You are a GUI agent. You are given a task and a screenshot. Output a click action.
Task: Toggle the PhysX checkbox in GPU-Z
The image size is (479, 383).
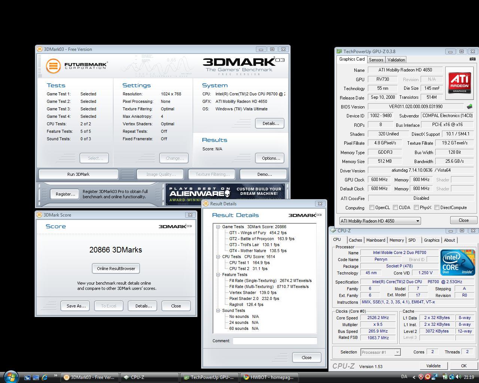pyautogui.click(x=416, y=207)
